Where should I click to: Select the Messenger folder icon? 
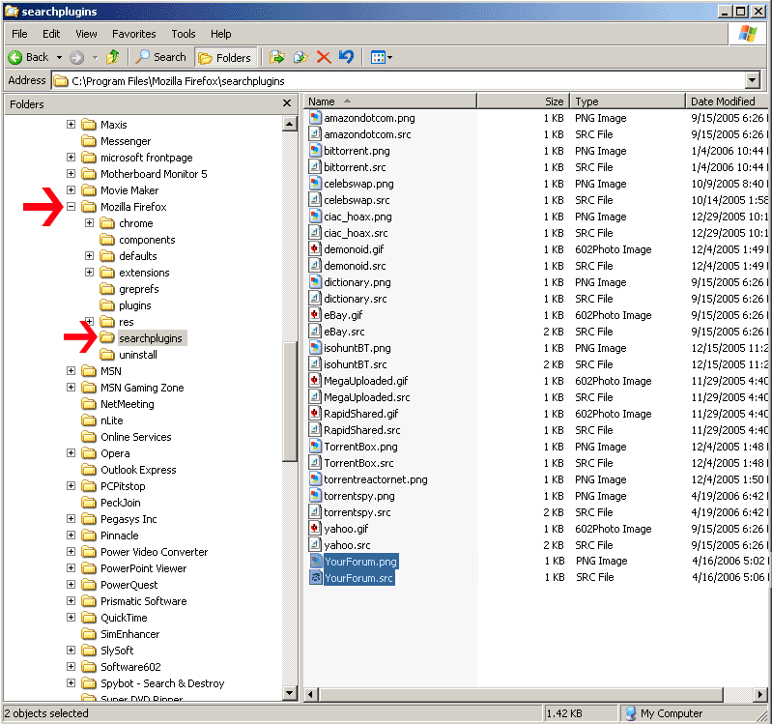[x=89, y=141]
